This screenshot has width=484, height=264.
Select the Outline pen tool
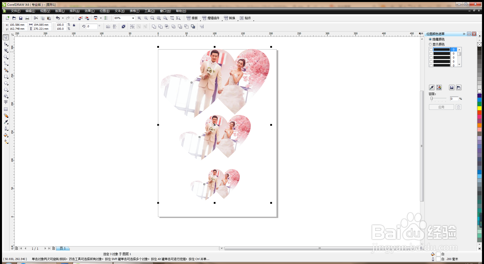pos(6,128)
